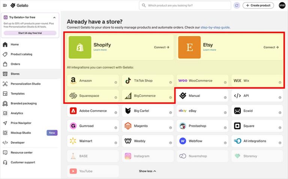Select the BASE integration card

(x=93, y=156)
